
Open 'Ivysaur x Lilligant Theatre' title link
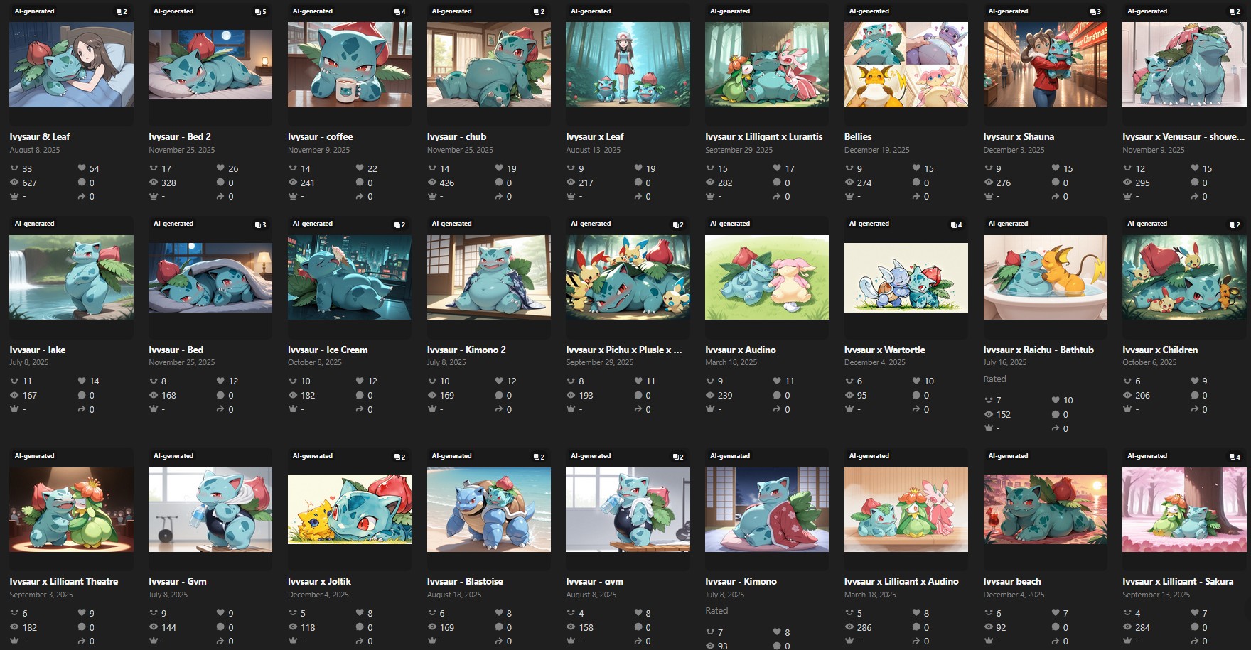coord(64,581)
